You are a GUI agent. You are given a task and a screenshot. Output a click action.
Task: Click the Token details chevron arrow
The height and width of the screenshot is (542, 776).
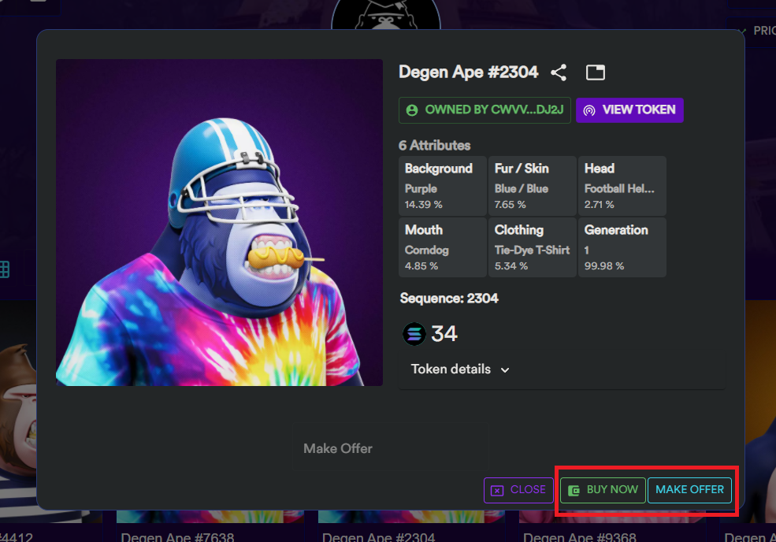tap(505, 370)
